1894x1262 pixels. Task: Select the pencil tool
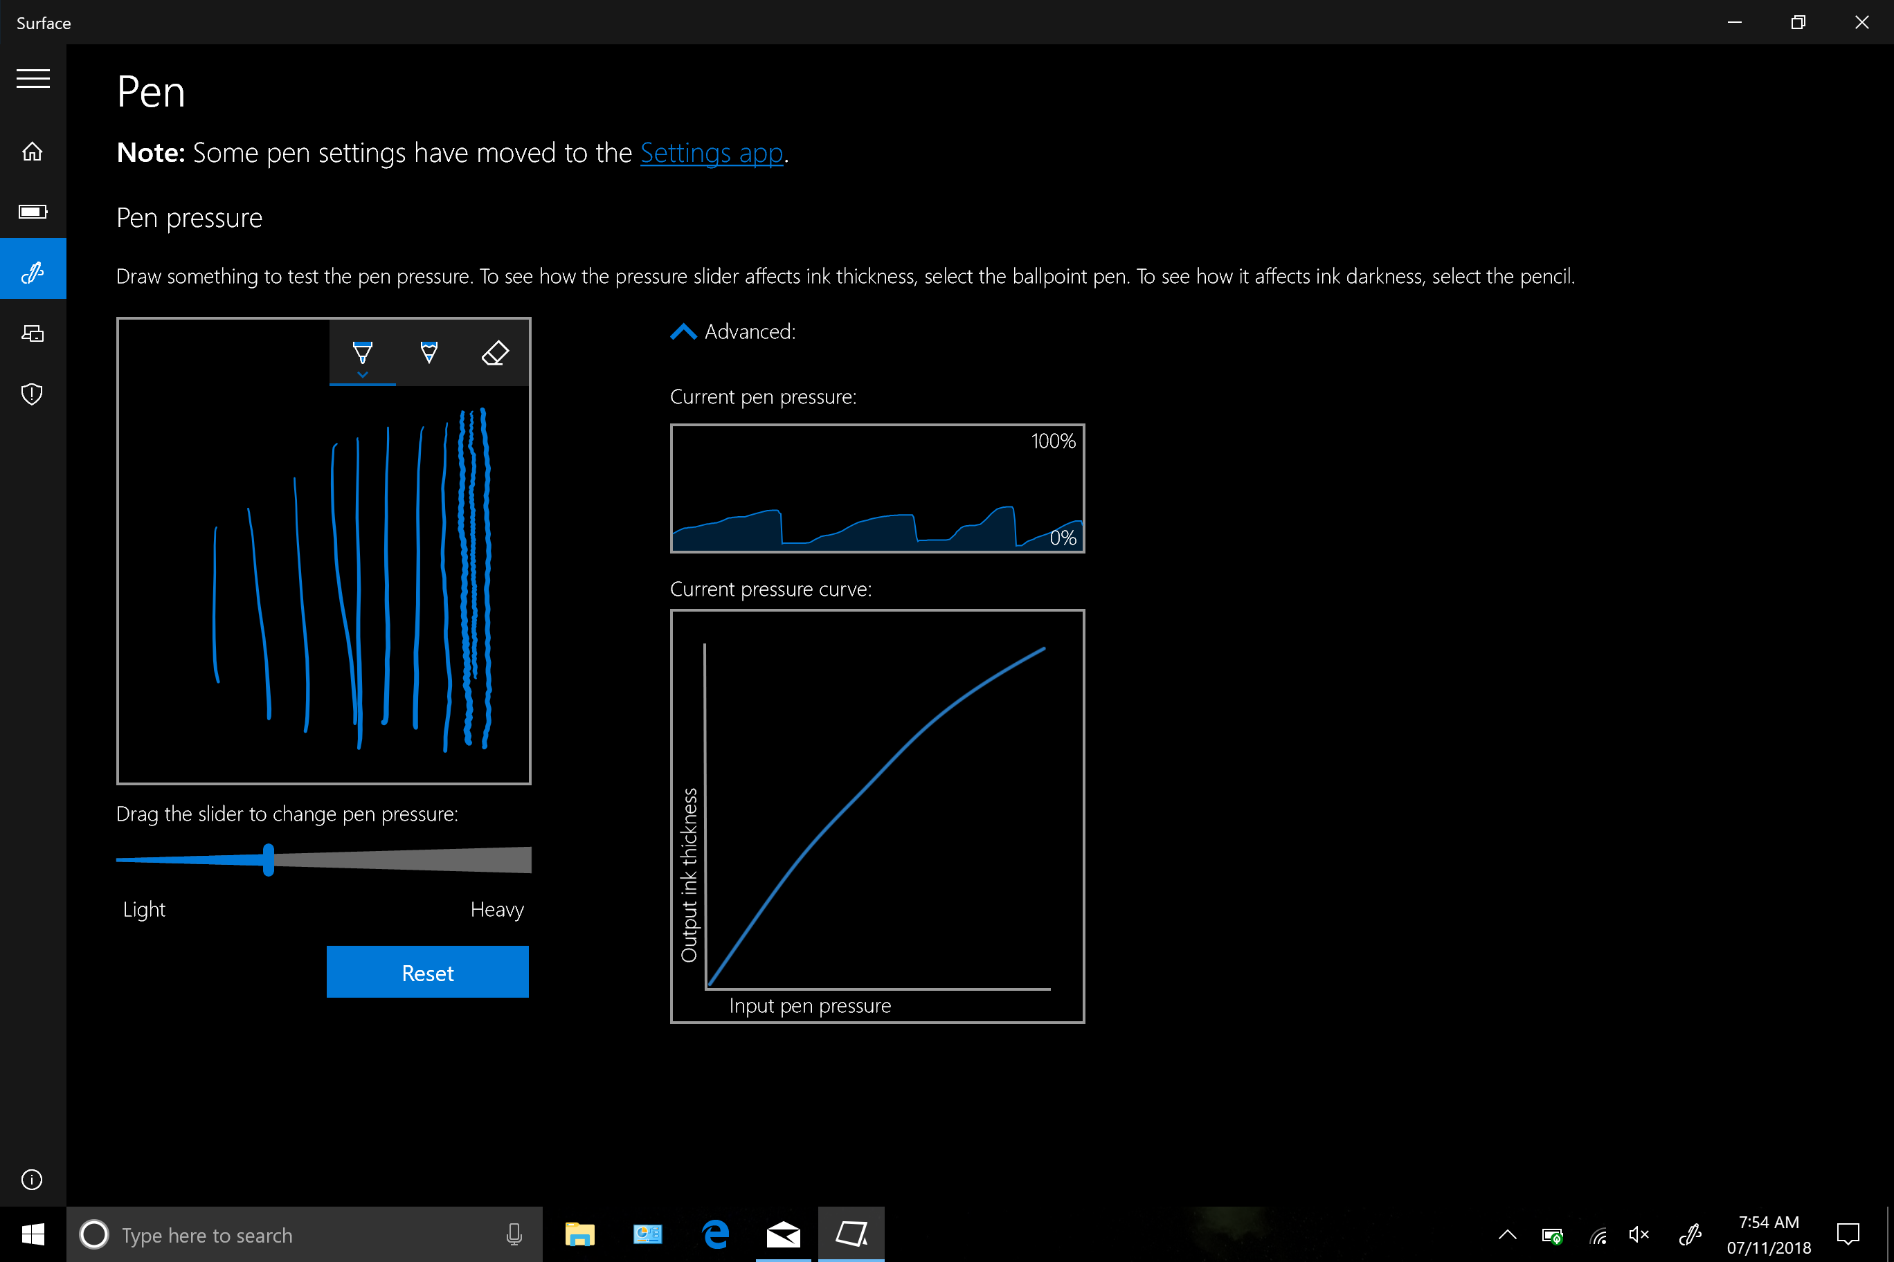point(429,351)
